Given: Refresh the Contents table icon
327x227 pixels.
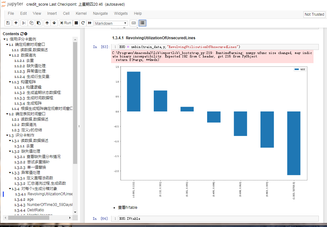Looking at the screenshot, I should pyautogui.click(x=22, y=34).
